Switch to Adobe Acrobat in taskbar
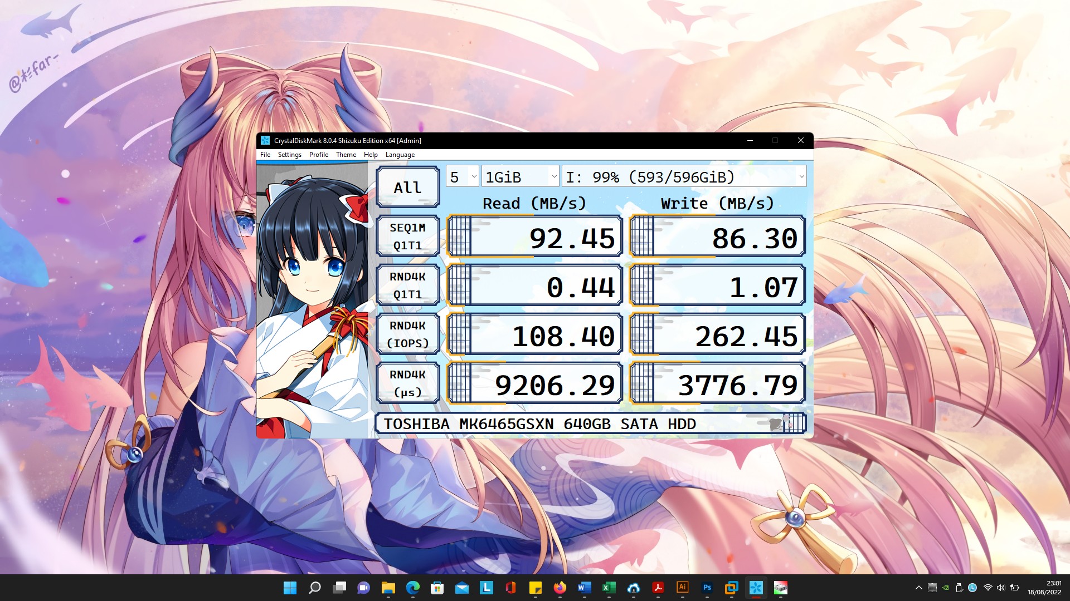Image resolution: width=1070 pixels, height=601 pixels. tap(658, 588)
